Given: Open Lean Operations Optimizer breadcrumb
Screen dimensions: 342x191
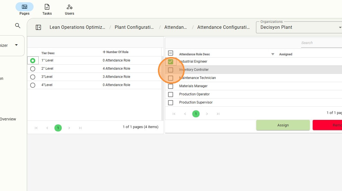Looking at the screenshot, I should pyautogui.click(x=77, y=27).
